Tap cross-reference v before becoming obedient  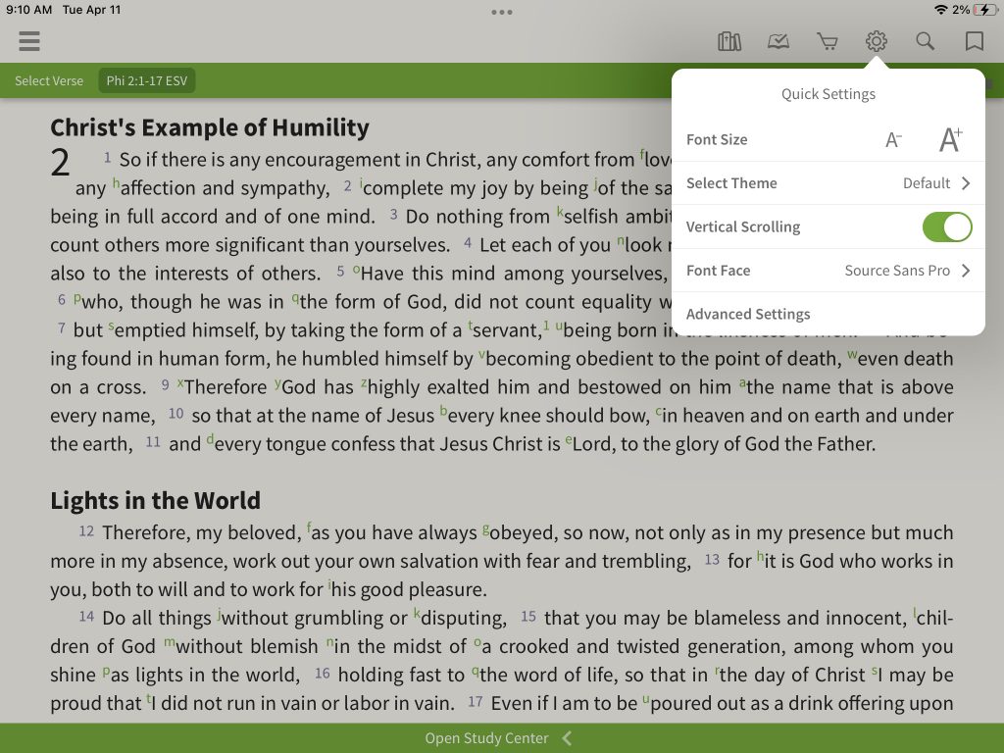481,353
